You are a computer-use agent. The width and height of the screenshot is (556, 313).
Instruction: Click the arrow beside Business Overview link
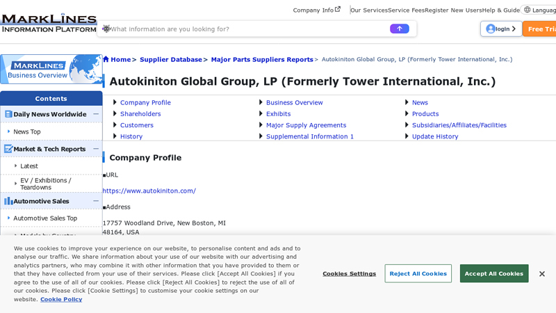pyautogui.click(x=261, y=102)
